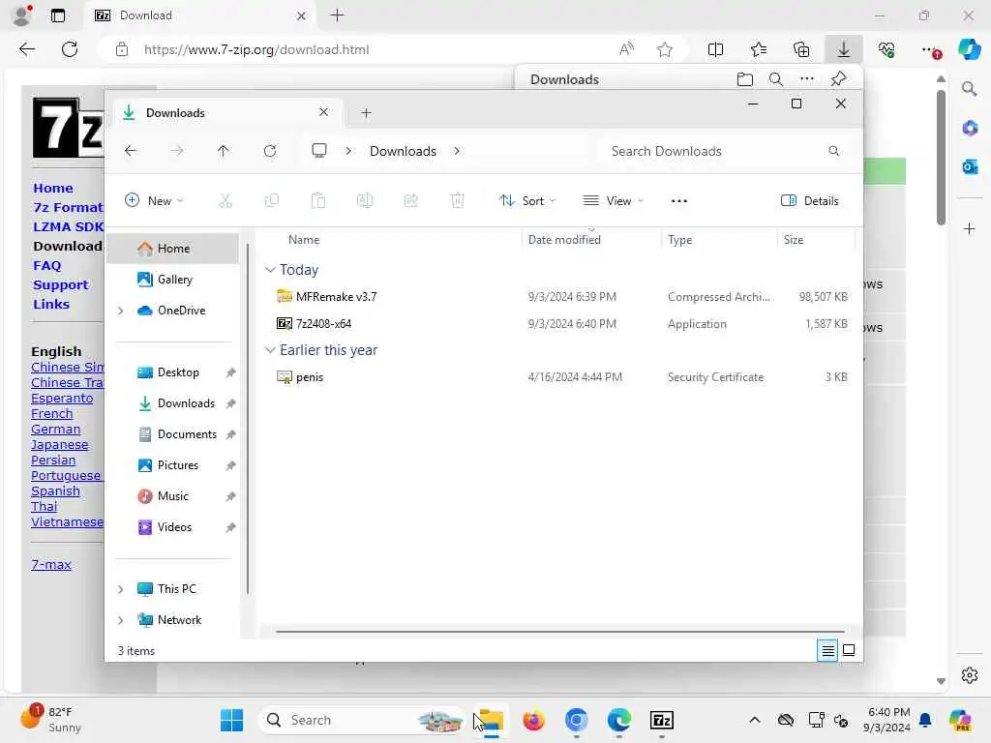Screen dimensions: 991x743
Task: Open Edge Collections icon
Action: (801, 49)
